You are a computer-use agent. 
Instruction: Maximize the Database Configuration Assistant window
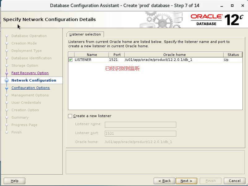232,6
